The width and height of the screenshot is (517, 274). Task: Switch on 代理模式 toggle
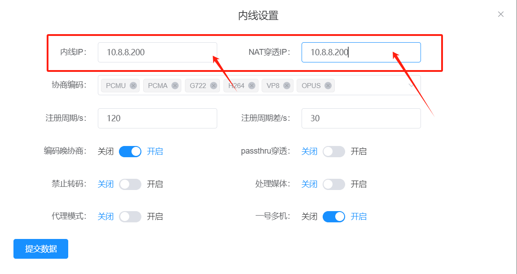point(130,217)
